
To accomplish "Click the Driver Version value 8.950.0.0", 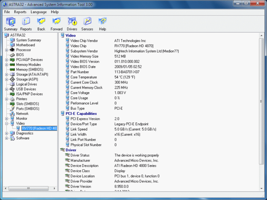I will 121,186.
